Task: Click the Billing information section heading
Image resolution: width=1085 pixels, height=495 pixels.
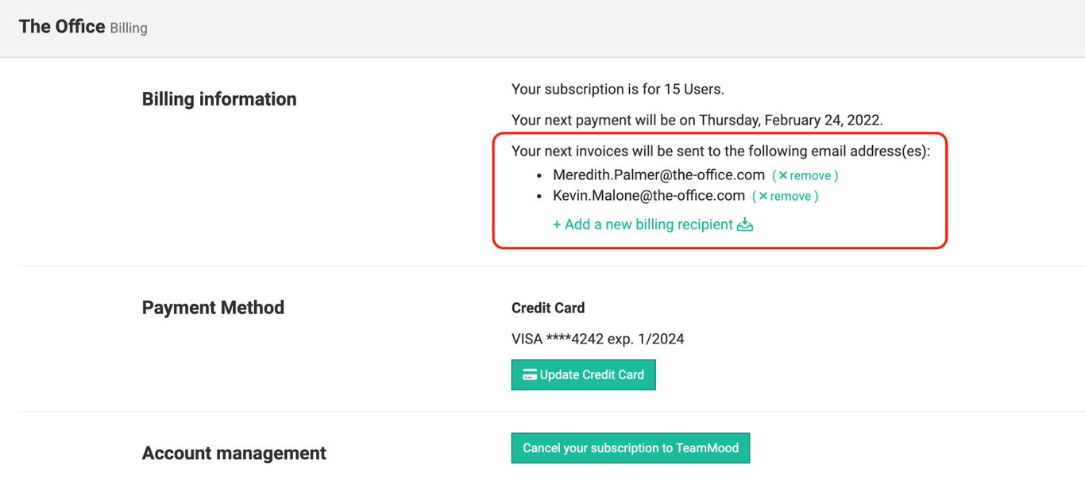Action: (219, 99)
